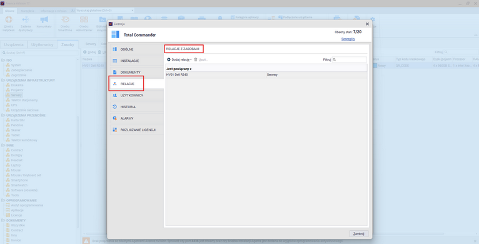Select the HV01 Dell R240 row in the dialog

click(x=266, y=74)
